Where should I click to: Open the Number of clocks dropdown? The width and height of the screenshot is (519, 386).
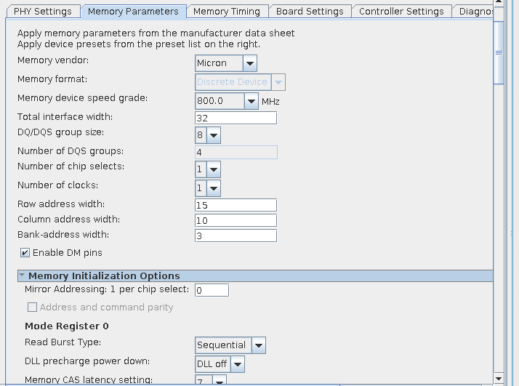pyautogui.click(x=214, y=188)
